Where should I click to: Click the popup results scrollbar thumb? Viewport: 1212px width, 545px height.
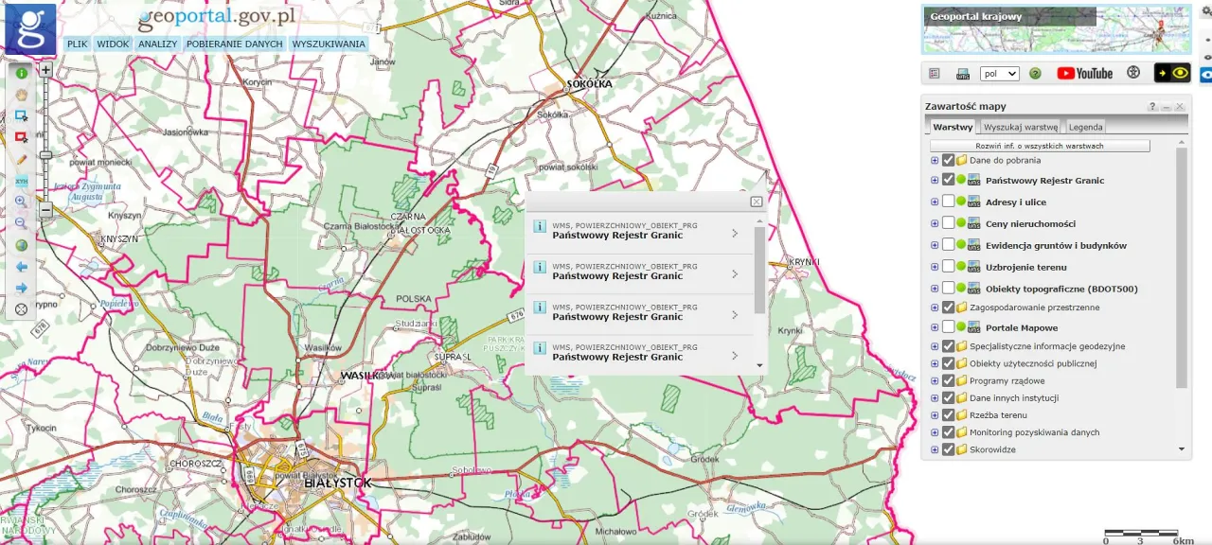[x=759, y=271]
